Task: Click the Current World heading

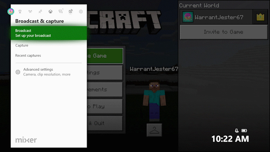Action: coord(199,6)
